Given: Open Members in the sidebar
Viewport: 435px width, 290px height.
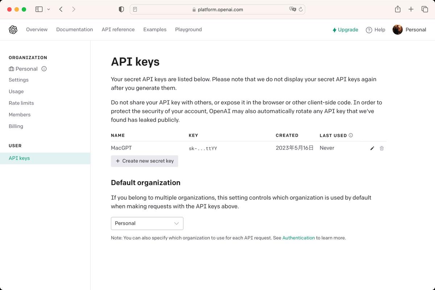Looking at the screenshot, I should [x=20, y=115].
